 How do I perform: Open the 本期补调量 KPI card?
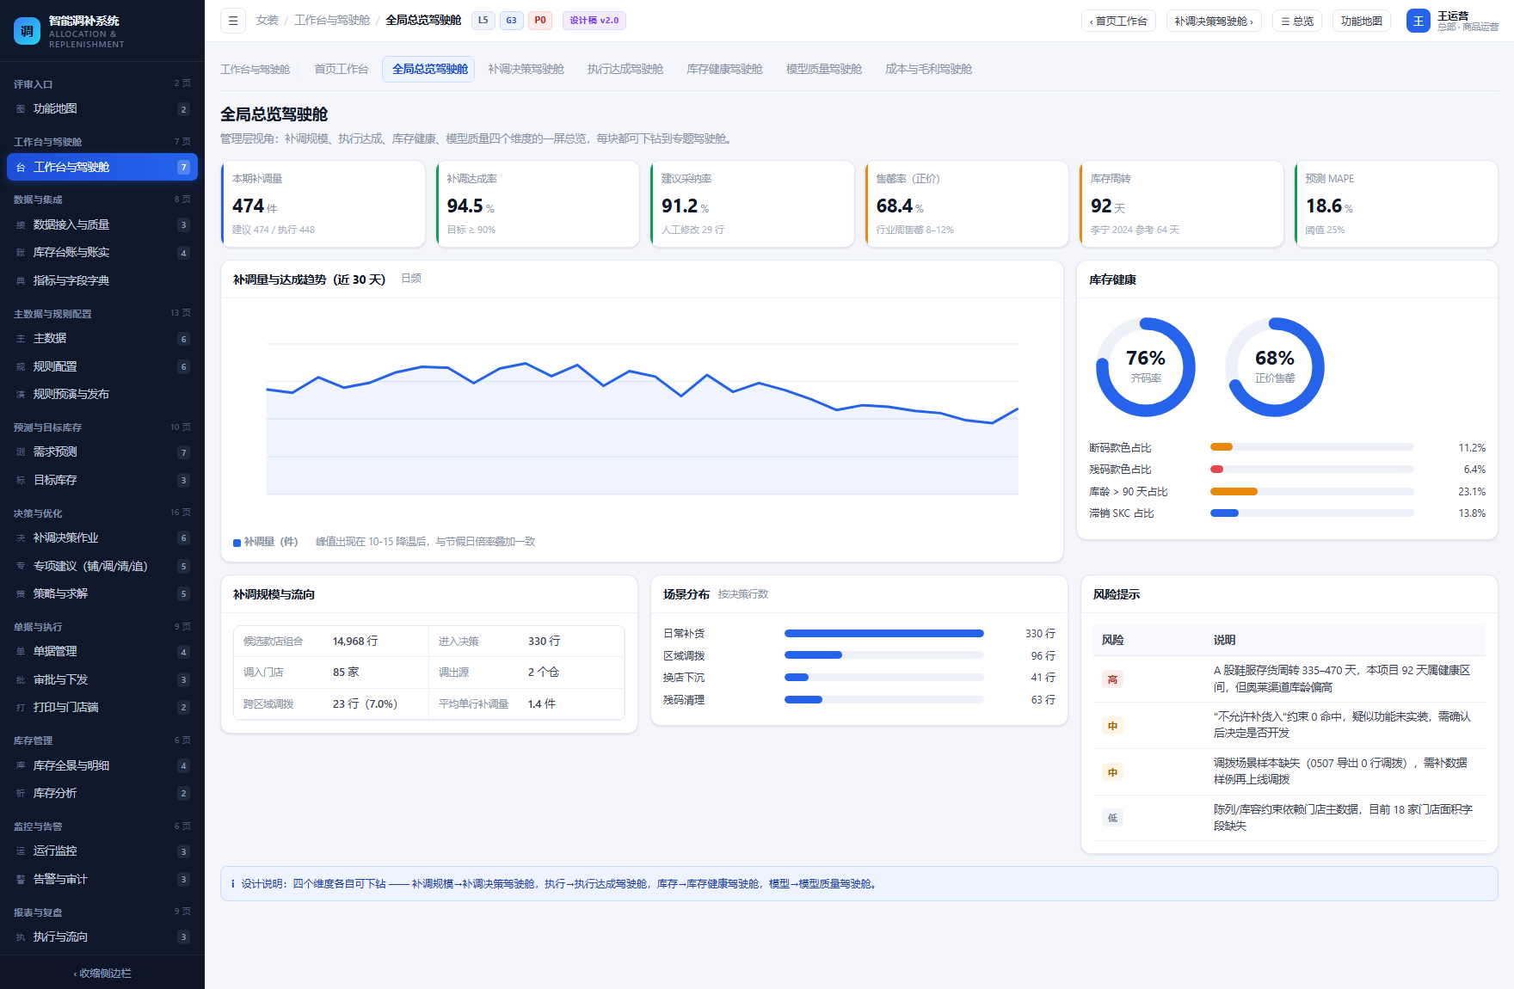coord(323,204)
